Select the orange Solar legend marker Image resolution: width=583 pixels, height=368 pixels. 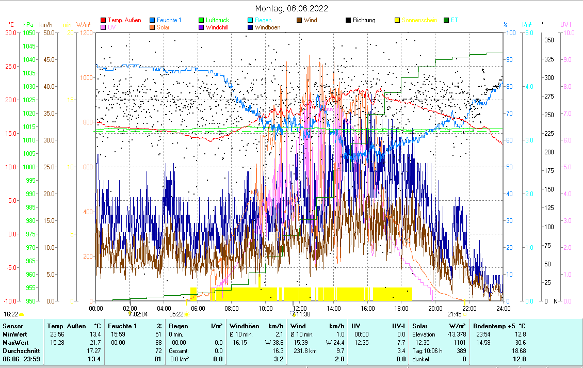153,27
